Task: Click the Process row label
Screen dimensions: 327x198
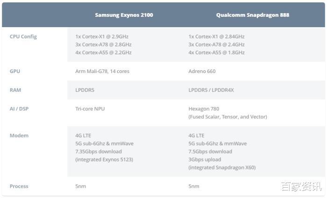Action: click(x=19, y=186)
